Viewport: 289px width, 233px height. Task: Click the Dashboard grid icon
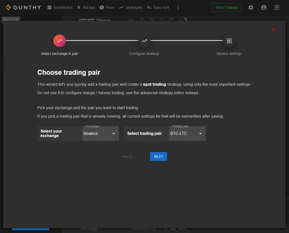click(49, 7)
